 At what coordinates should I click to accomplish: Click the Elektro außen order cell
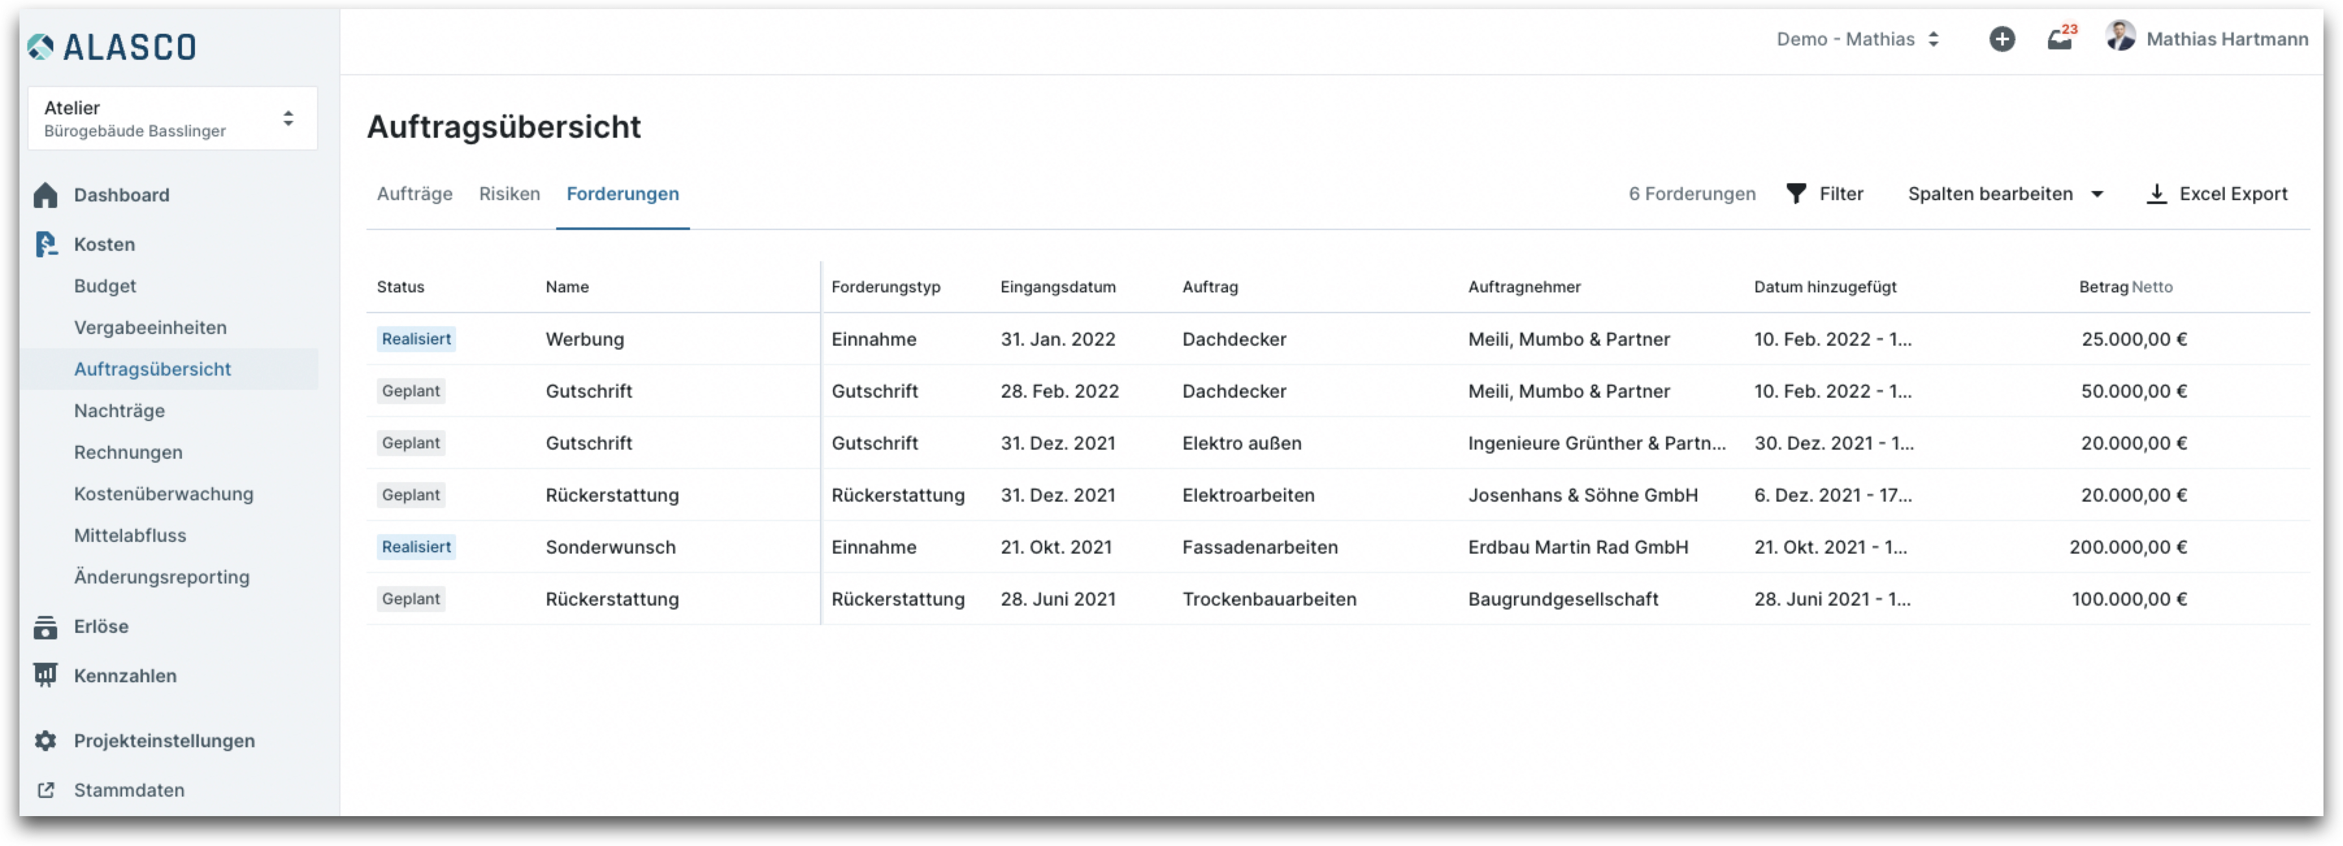[x=1242, y=443]
